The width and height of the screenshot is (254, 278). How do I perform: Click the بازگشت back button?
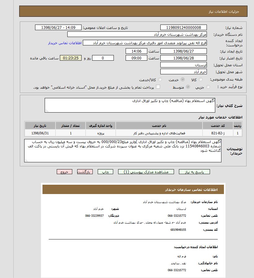click(85, 172)
